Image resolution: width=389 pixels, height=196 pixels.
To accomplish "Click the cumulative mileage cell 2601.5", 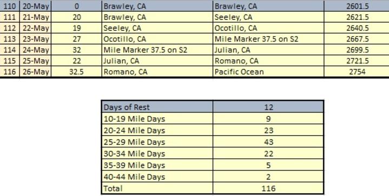I will click(357, 6).
